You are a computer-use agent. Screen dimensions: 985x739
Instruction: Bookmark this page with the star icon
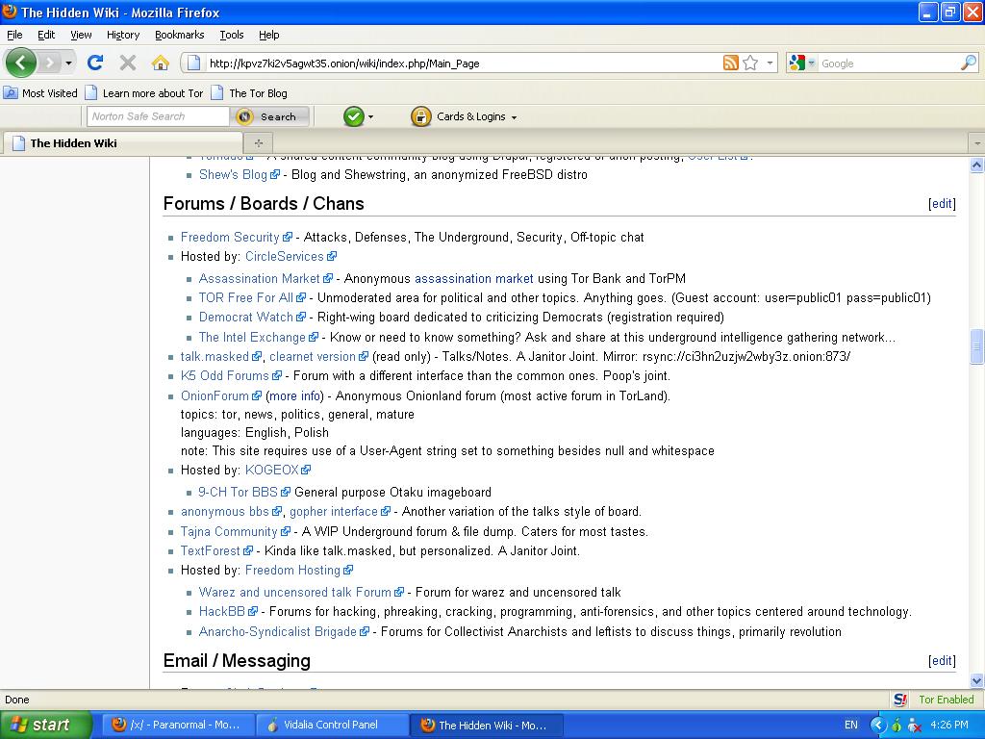pyautogui.click(x=750, y=63)
